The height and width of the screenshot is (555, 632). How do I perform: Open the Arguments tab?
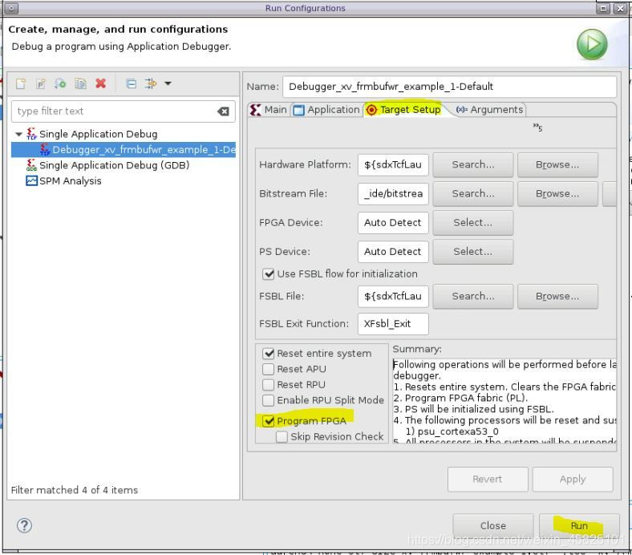(x=490, y=110)
